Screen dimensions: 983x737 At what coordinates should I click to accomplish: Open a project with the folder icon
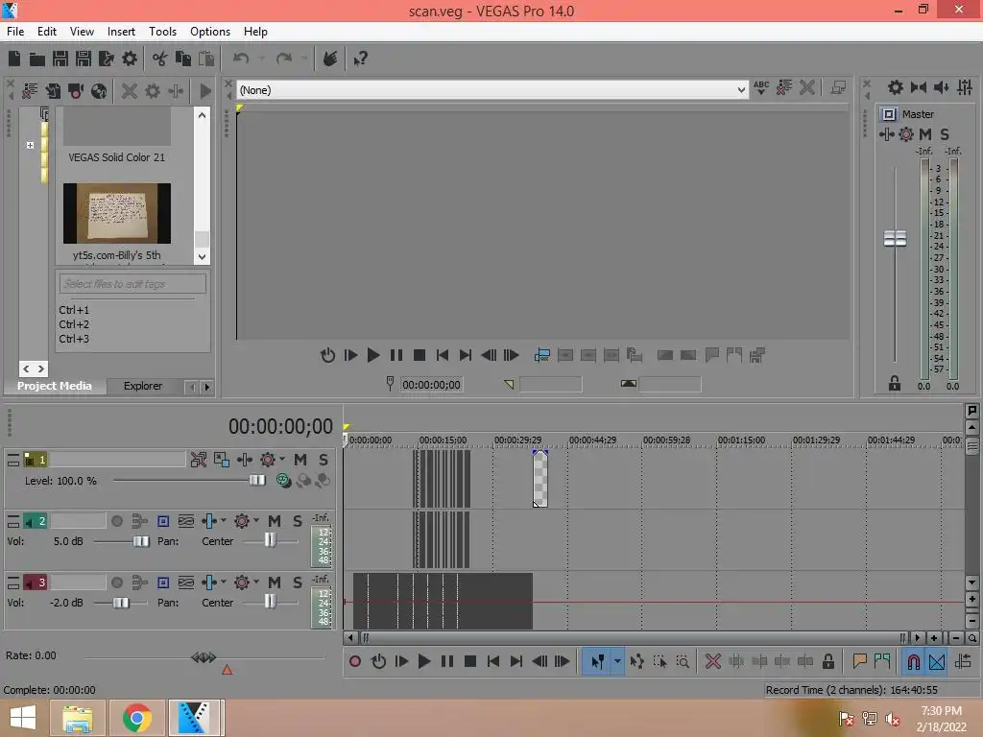click(37, 59)
